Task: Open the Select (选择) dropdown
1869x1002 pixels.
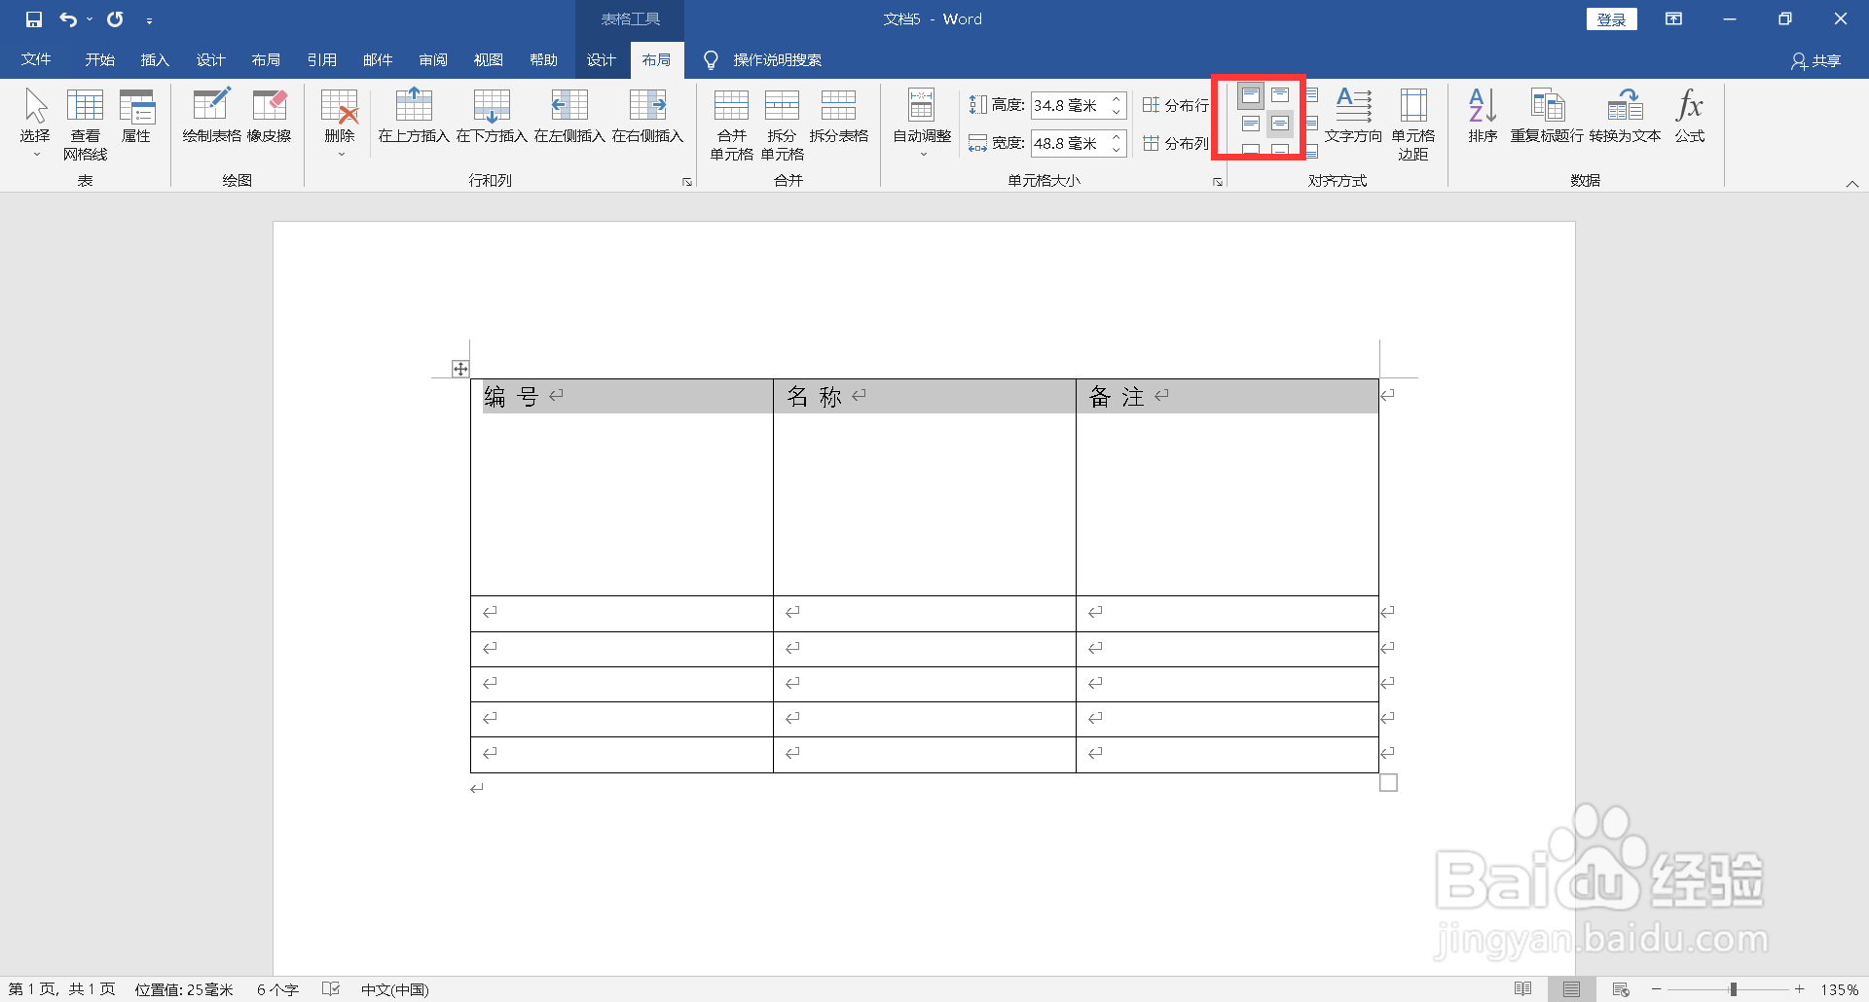Action: 34,125
